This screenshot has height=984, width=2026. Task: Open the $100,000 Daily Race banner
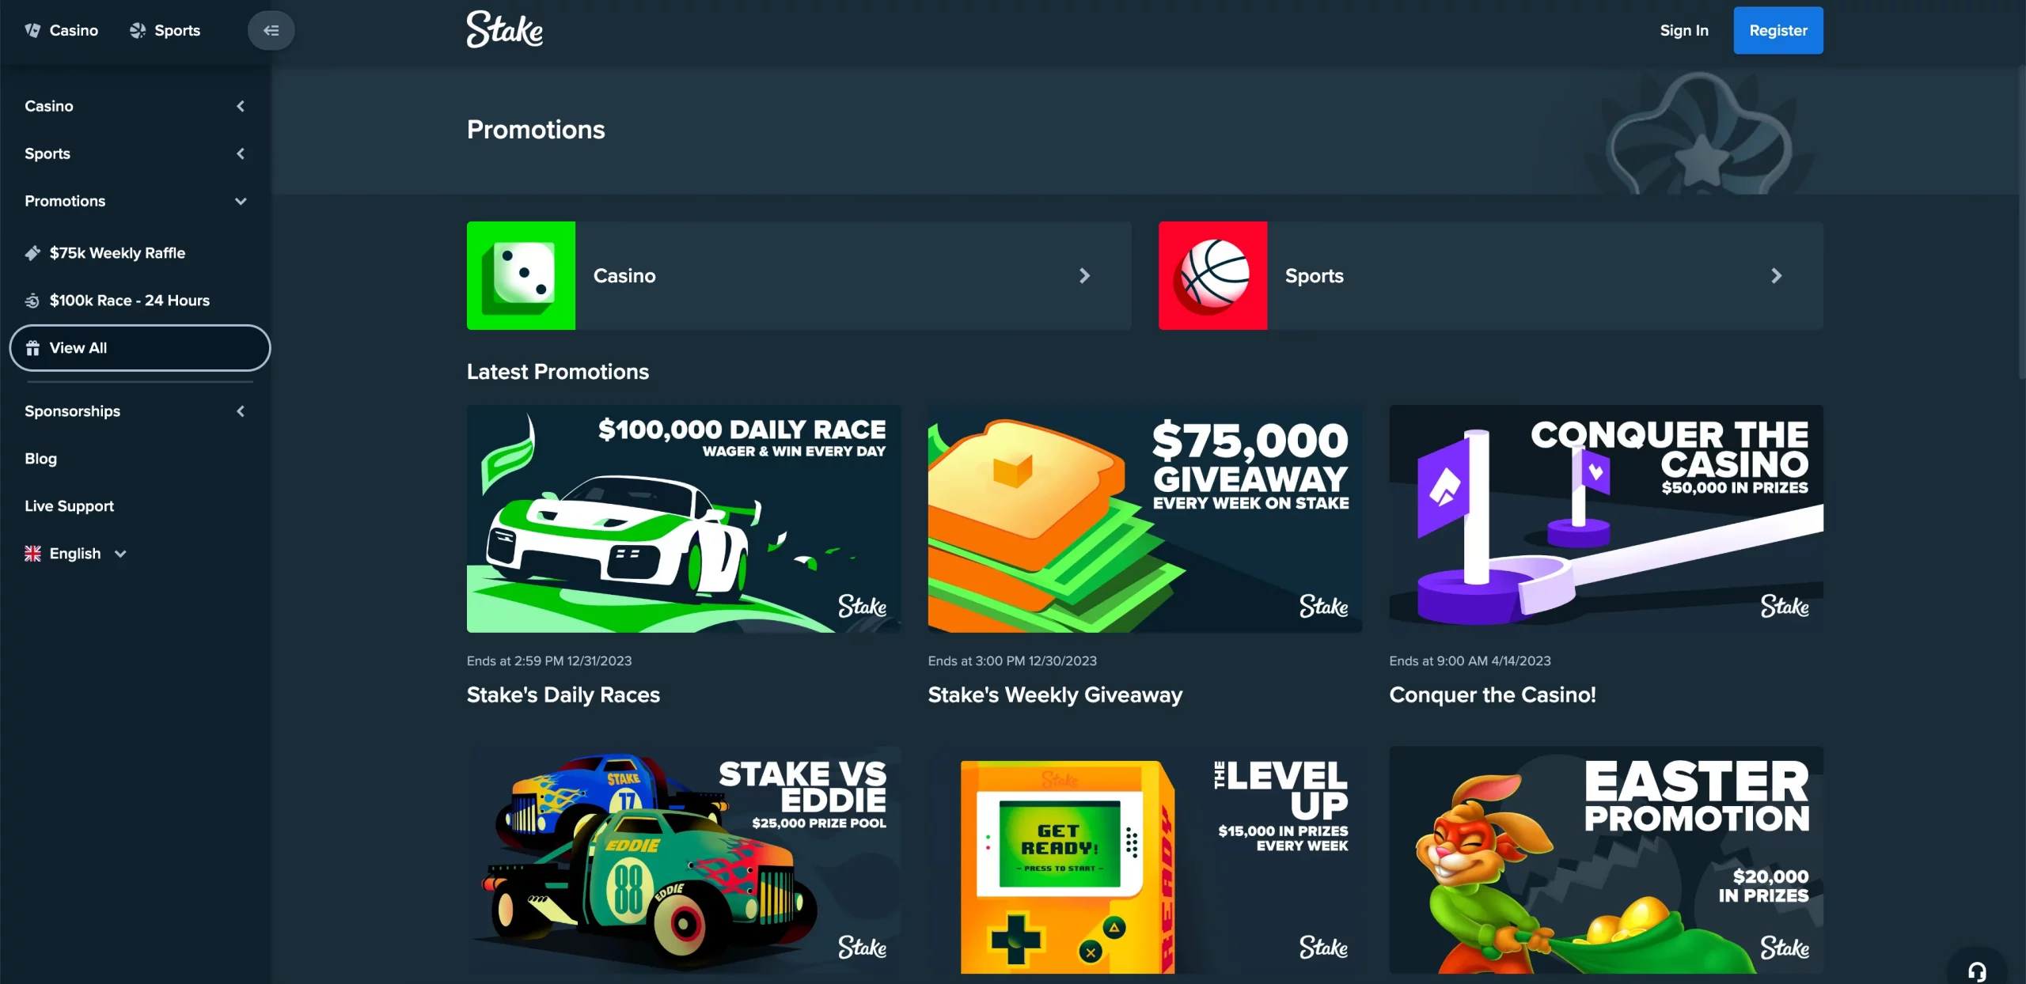(684, 519)
